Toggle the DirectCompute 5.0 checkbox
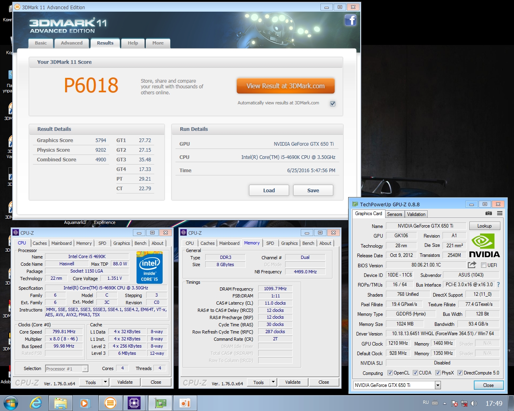Image resolution: width=514 pixels, height=411 pixels. tap(460, 373)
